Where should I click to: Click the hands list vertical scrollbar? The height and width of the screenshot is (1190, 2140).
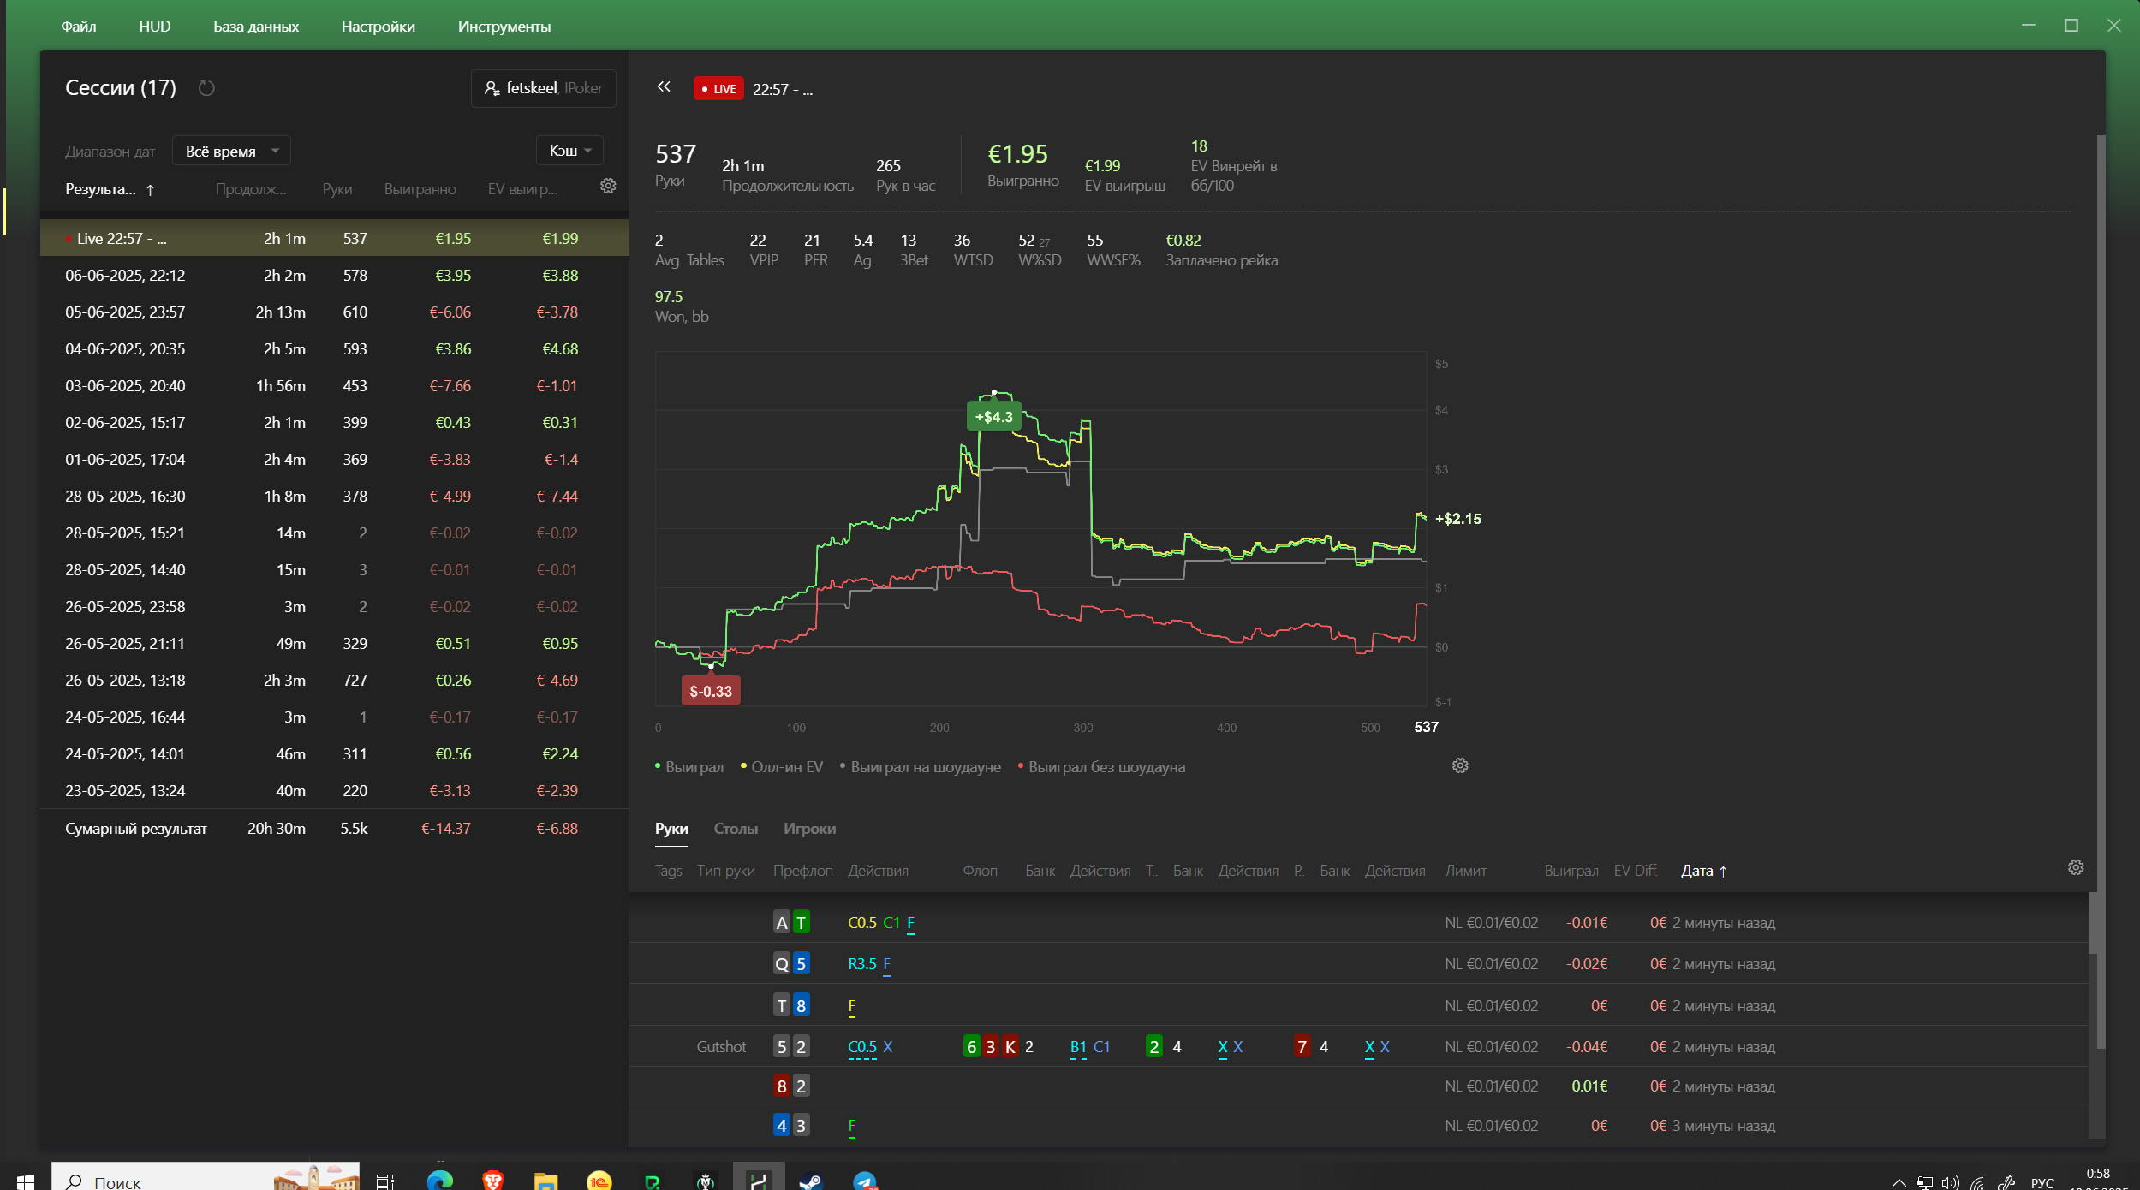coord(2093,923)
